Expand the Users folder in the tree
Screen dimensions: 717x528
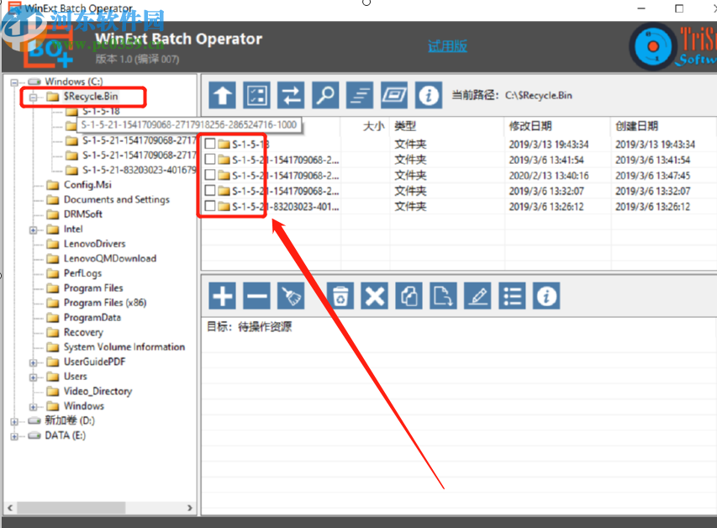pos(32,376)
